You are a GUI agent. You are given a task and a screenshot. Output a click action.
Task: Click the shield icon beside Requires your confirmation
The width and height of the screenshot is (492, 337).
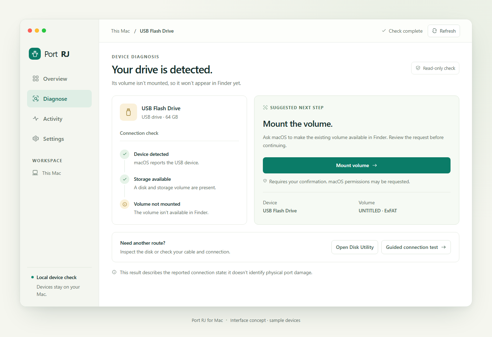pos(265,181)
